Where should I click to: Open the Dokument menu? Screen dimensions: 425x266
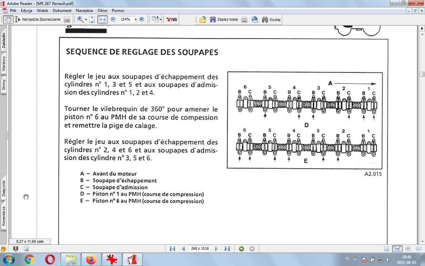[62, 11]
